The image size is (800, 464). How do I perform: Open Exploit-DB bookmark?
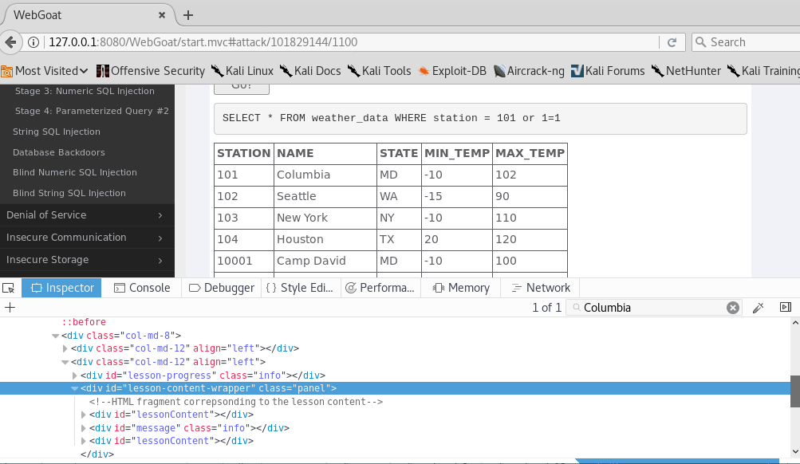coord(452,71)
